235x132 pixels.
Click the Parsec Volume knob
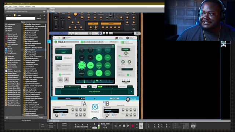(x=128, y=99)
